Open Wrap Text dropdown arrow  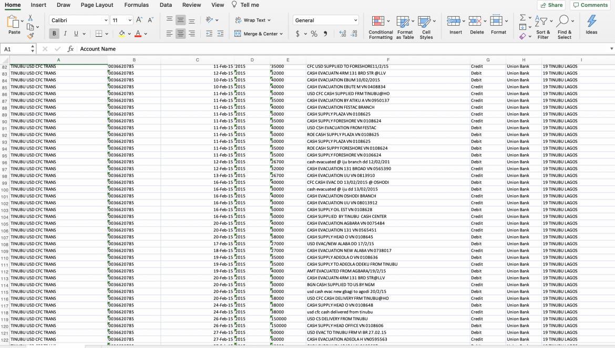pyautogui.click(x=269, y=20)
